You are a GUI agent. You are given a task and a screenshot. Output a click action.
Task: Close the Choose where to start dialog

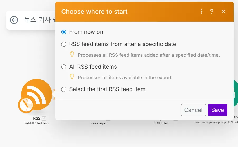point(223,11)
